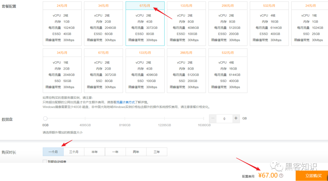The image size is (328, 181).
Task: Click the 请选择额外增加的数据盘大小 hint text
Action: tap(63, 132)
